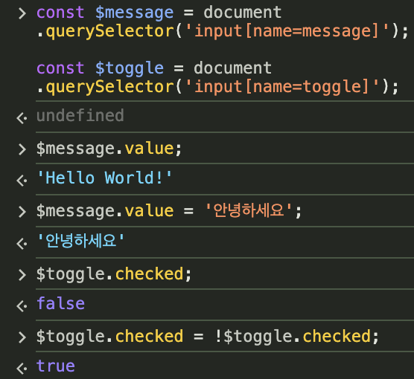Click 'const' keyword before $message
This screenshot has height=379, width=414.
click(60, 13)
